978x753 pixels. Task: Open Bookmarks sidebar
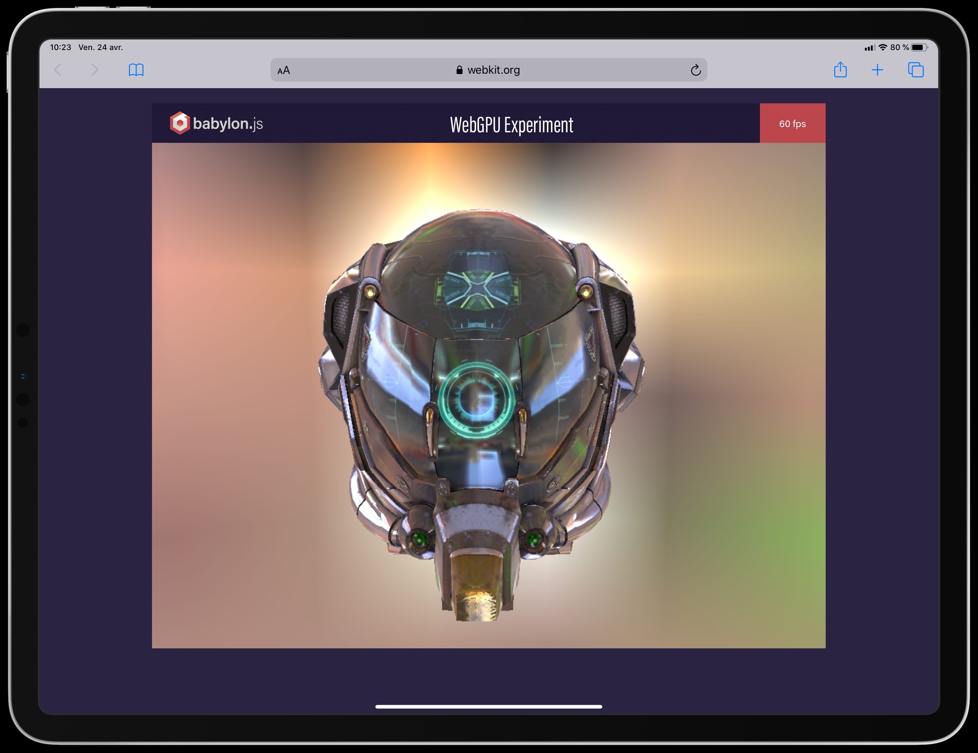[x=136, y=70]
